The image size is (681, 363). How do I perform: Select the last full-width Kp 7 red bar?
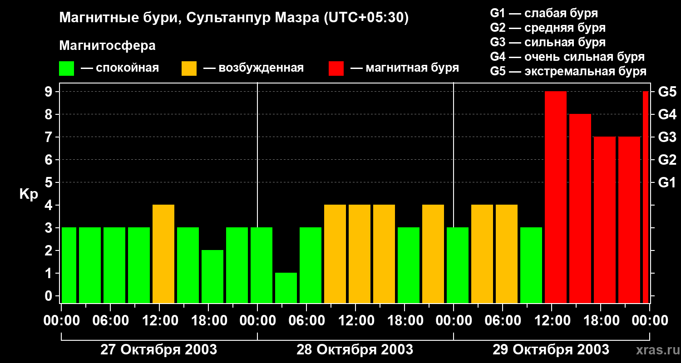coord(629,220)
